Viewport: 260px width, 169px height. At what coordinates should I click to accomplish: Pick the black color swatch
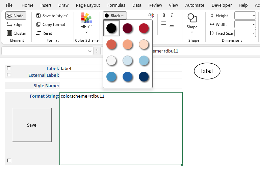pos(111,28)
